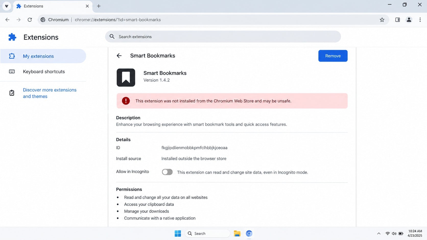Click 'Communicate with a native application' permission
427x240 pixels.
tap(160, 218)
